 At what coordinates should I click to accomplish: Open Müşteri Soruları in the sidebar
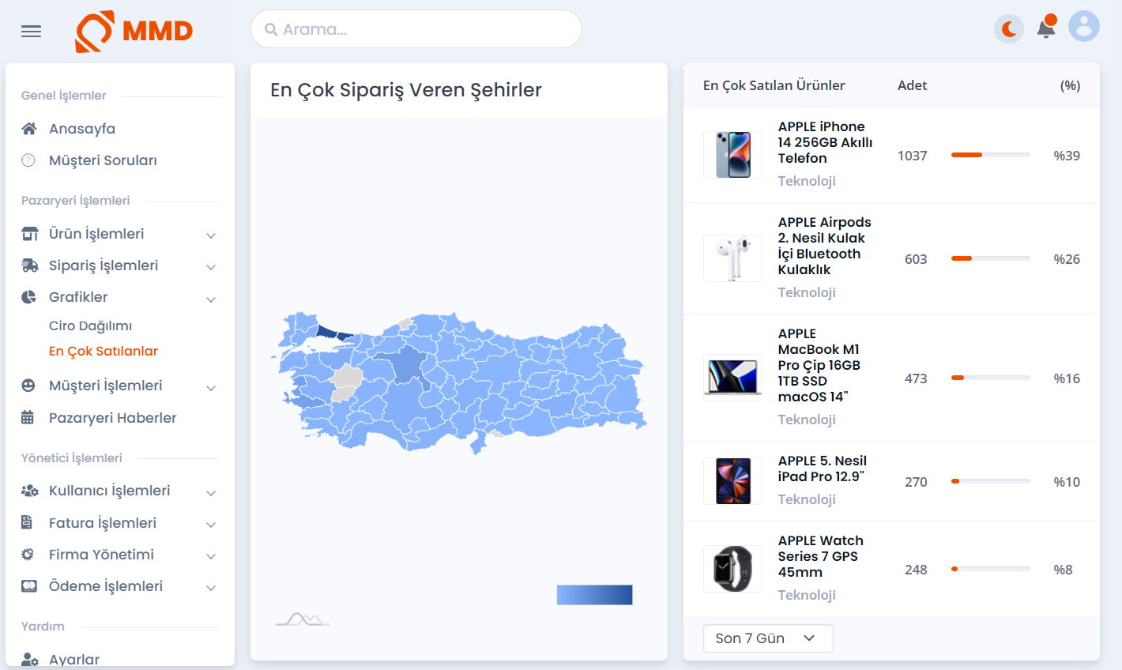point(103,160)
